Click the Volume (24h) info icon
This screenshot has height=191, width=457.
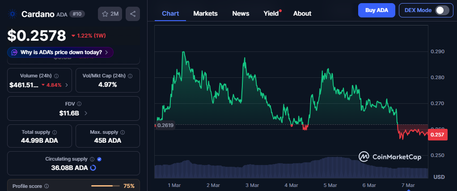pos(56,76)
